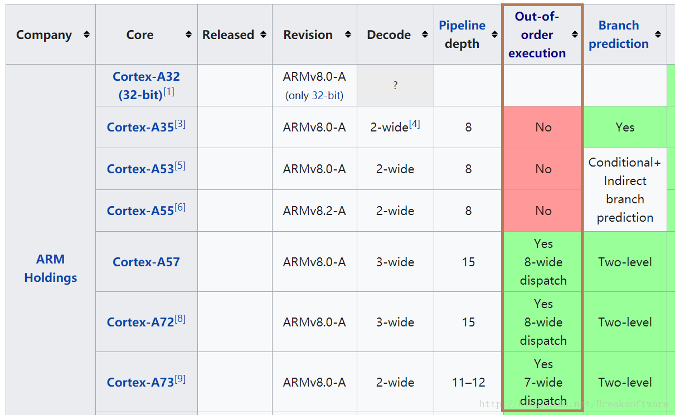Select the Released column header text

pos(228,35)
